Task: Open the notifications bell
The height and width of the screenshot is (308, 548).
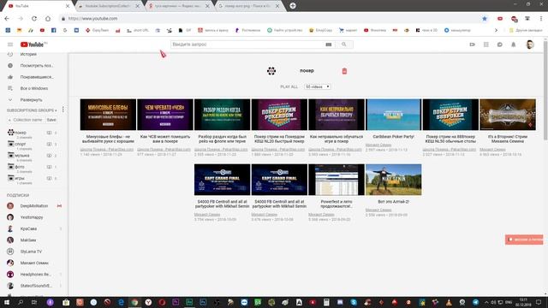Action: [514, 44]
